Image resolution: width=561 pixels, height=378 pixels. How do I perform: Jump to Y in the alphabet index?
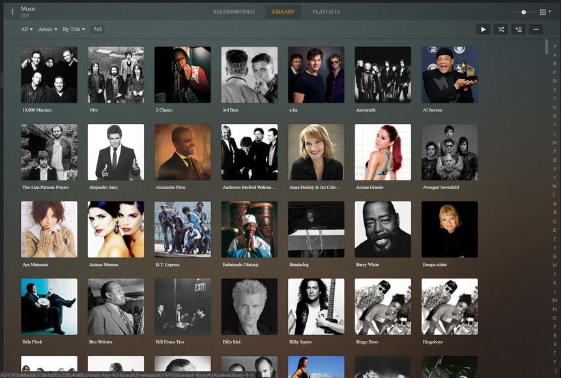click(x=554, y=362)
